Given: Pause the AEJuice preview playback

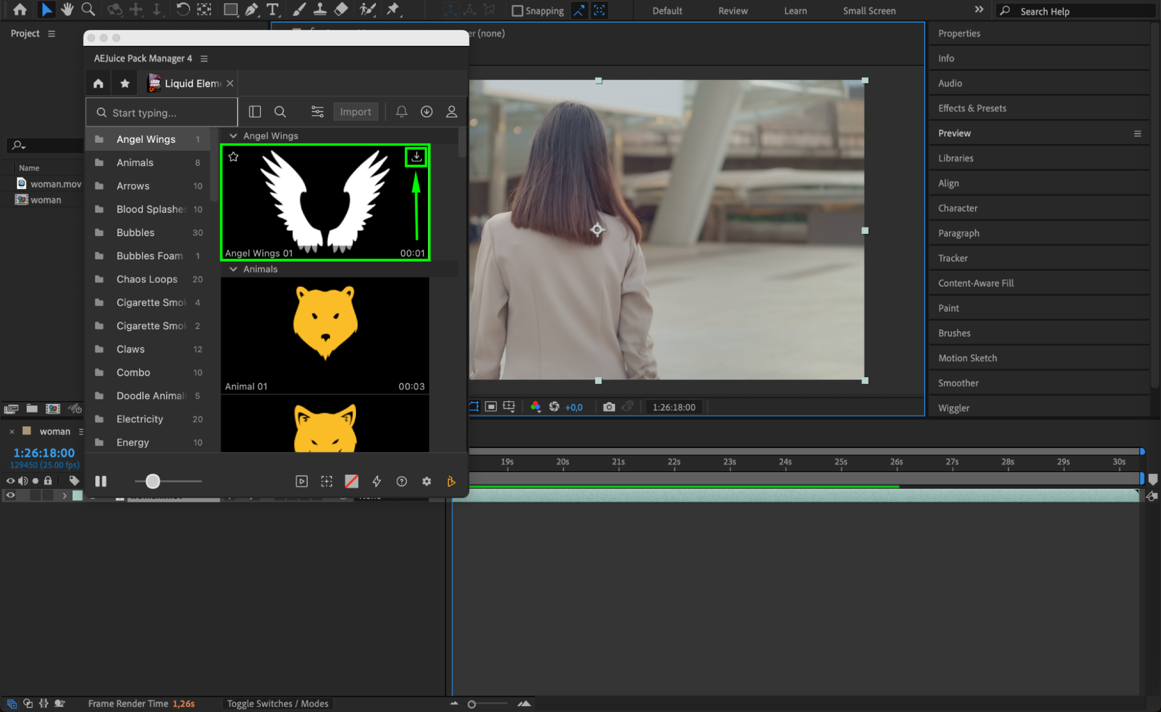Looking at the screenshot, I should click(x=101, y=481).
